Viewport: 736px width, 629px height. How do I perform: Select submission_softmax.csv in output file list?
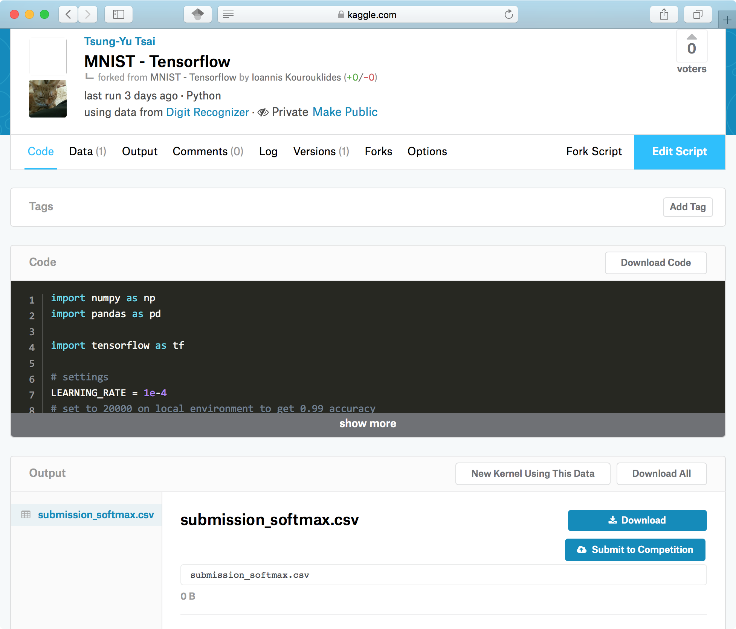pyautogui.click(x=96, y=515)
